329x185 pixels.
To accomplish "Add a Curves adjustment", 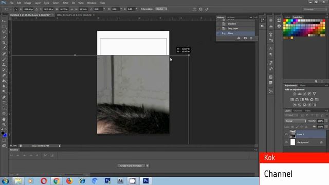I will [304, 94].
